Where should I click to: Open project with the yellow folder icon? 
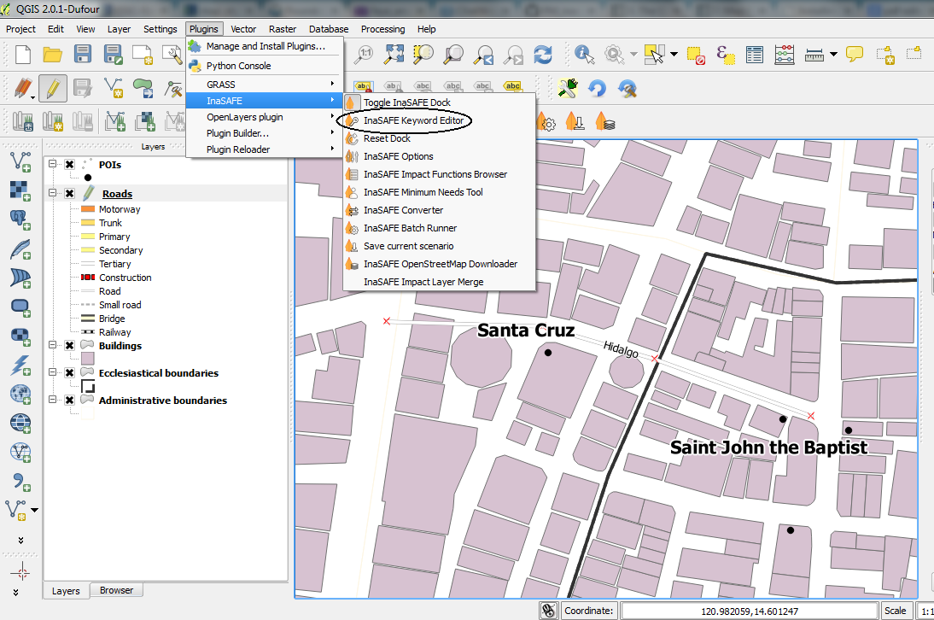(x=52, y=55)
